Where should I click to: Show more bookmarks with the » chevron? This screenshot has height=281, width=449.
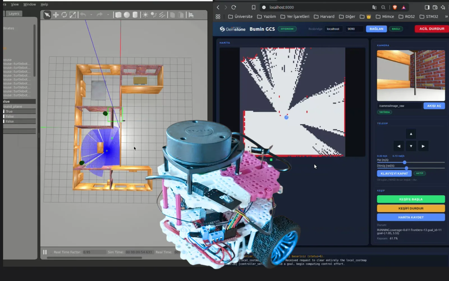click(446, 17)
